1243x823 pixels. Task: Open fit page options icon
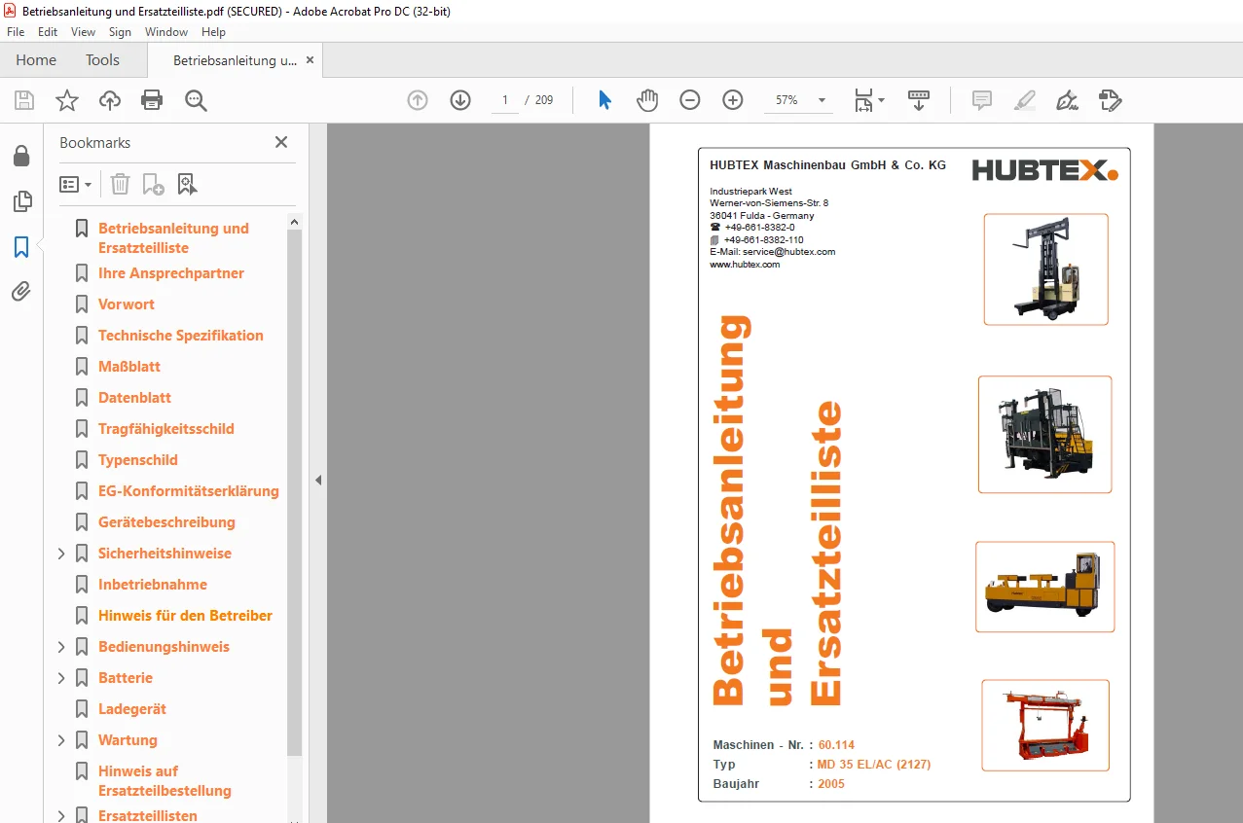tap(869, 100)
